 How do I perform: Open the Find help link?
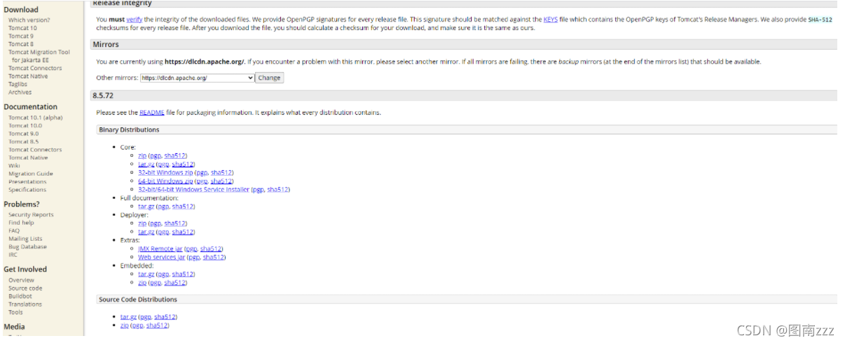point(21,223)
